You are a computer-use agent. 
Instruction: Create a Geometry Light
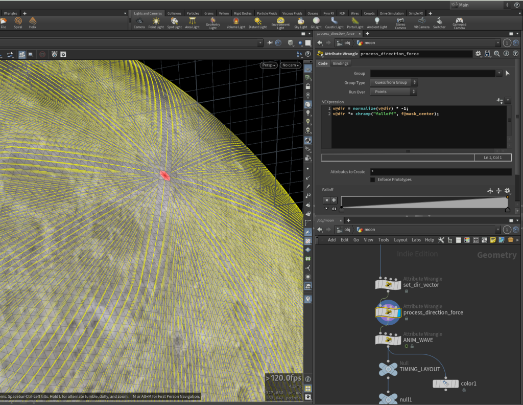(213, 24)
